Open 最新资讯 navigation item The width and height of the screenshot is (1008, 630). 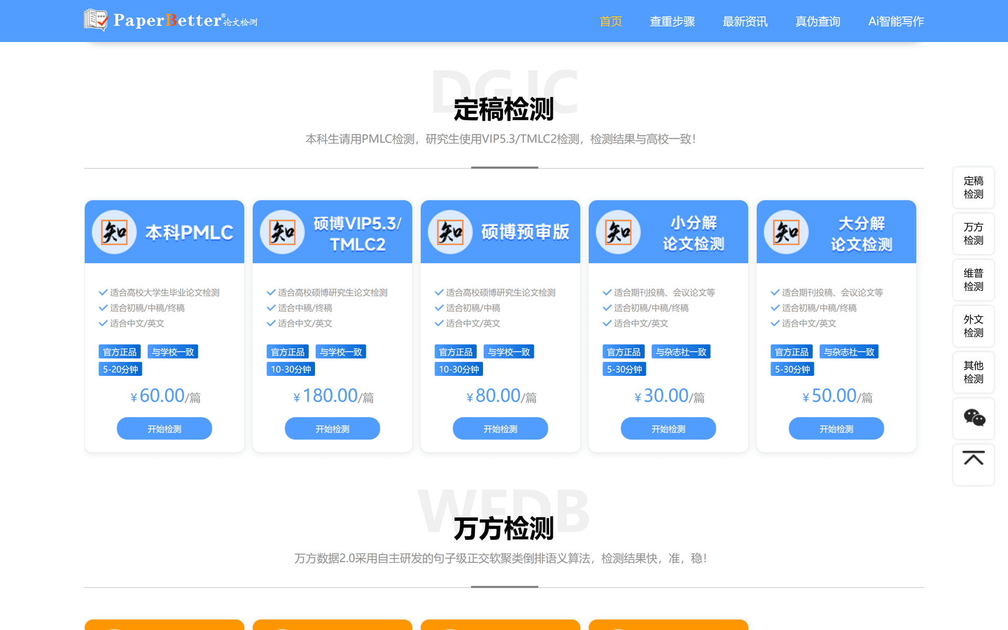pos(745,22)
